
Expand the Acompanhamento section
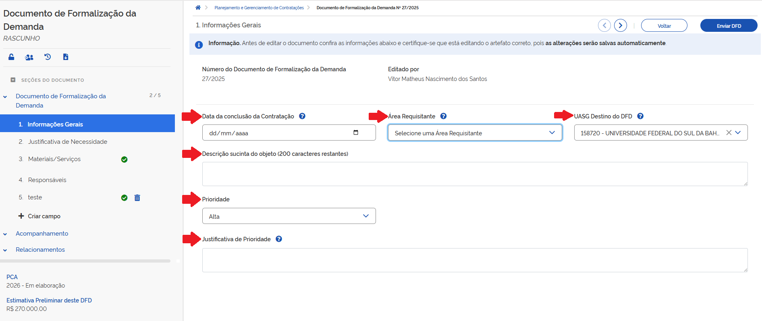[42, 234]
